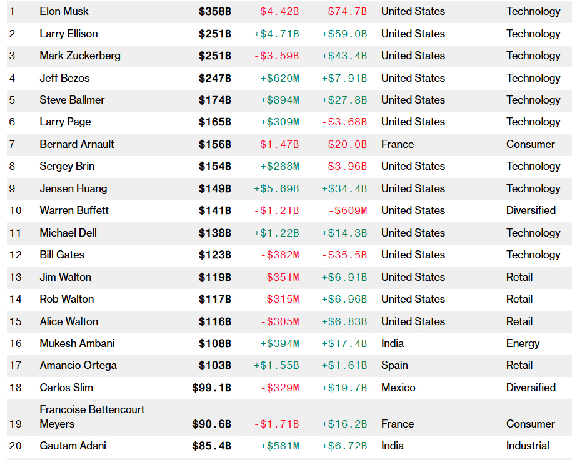The height and width of the screenshot is (460, 572).
Task: Select the Mexico country cell
Action: tap(398, 388)
